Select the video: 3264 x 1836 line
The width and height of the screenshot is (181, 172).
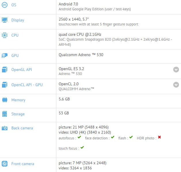75,168
